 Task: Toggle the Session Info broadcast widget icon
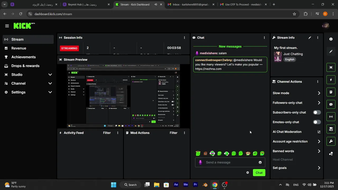(x=331, y=117)
